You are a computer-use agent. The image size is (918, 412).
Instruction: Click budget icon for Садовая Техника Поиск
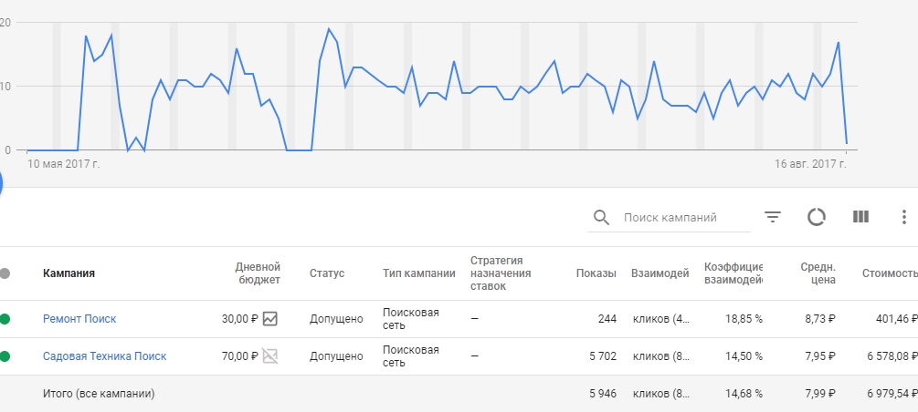(269, 356)
